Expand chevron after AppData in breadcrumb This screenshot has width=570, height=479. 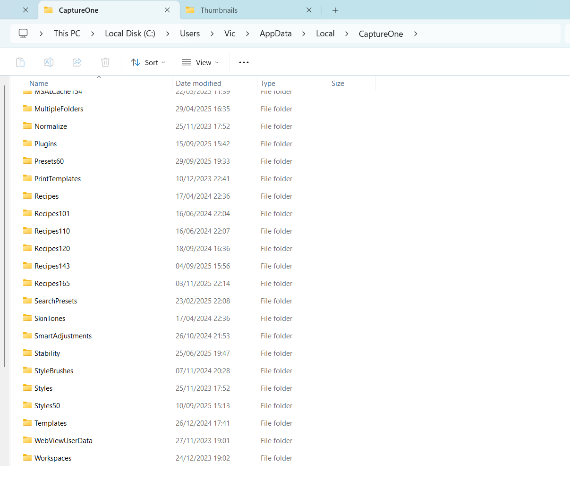click(304, 34)
